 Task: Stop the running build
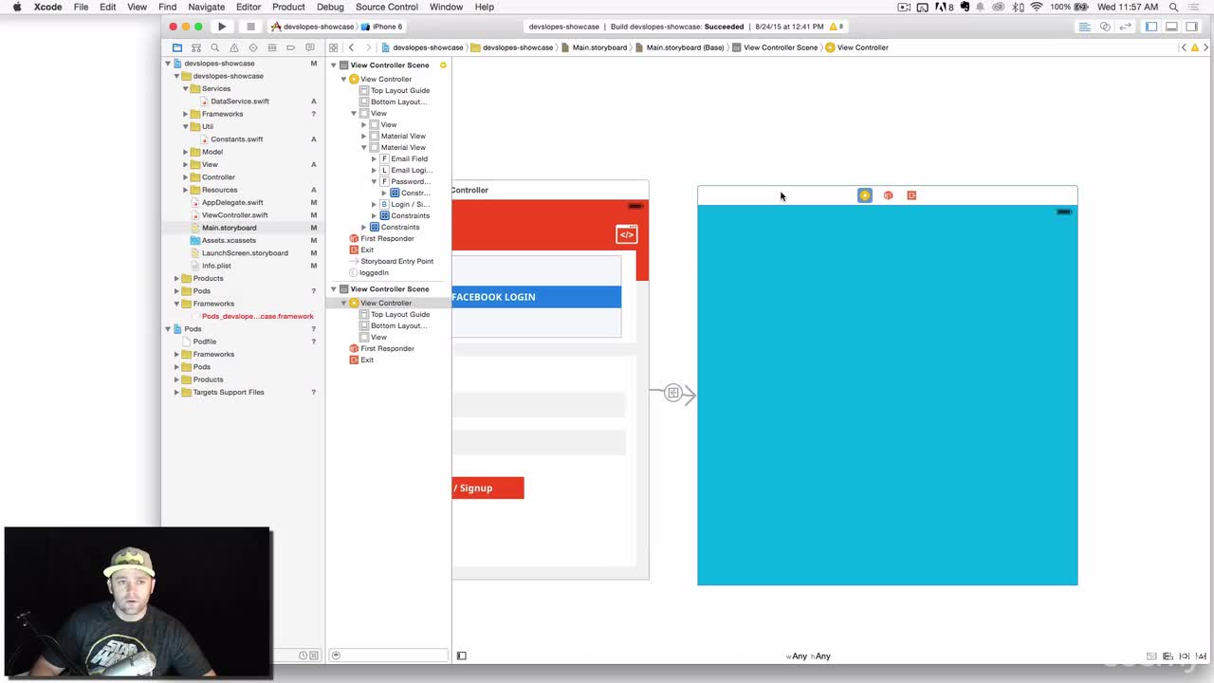[250, 27]
